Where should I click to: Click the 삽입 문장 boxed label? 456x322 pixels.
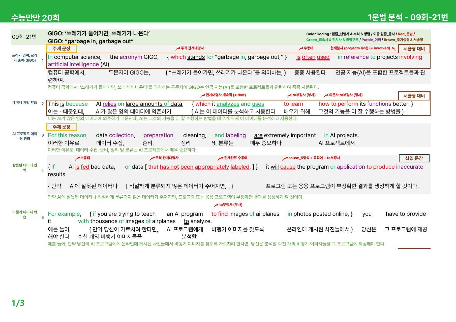tap(414, 158)
